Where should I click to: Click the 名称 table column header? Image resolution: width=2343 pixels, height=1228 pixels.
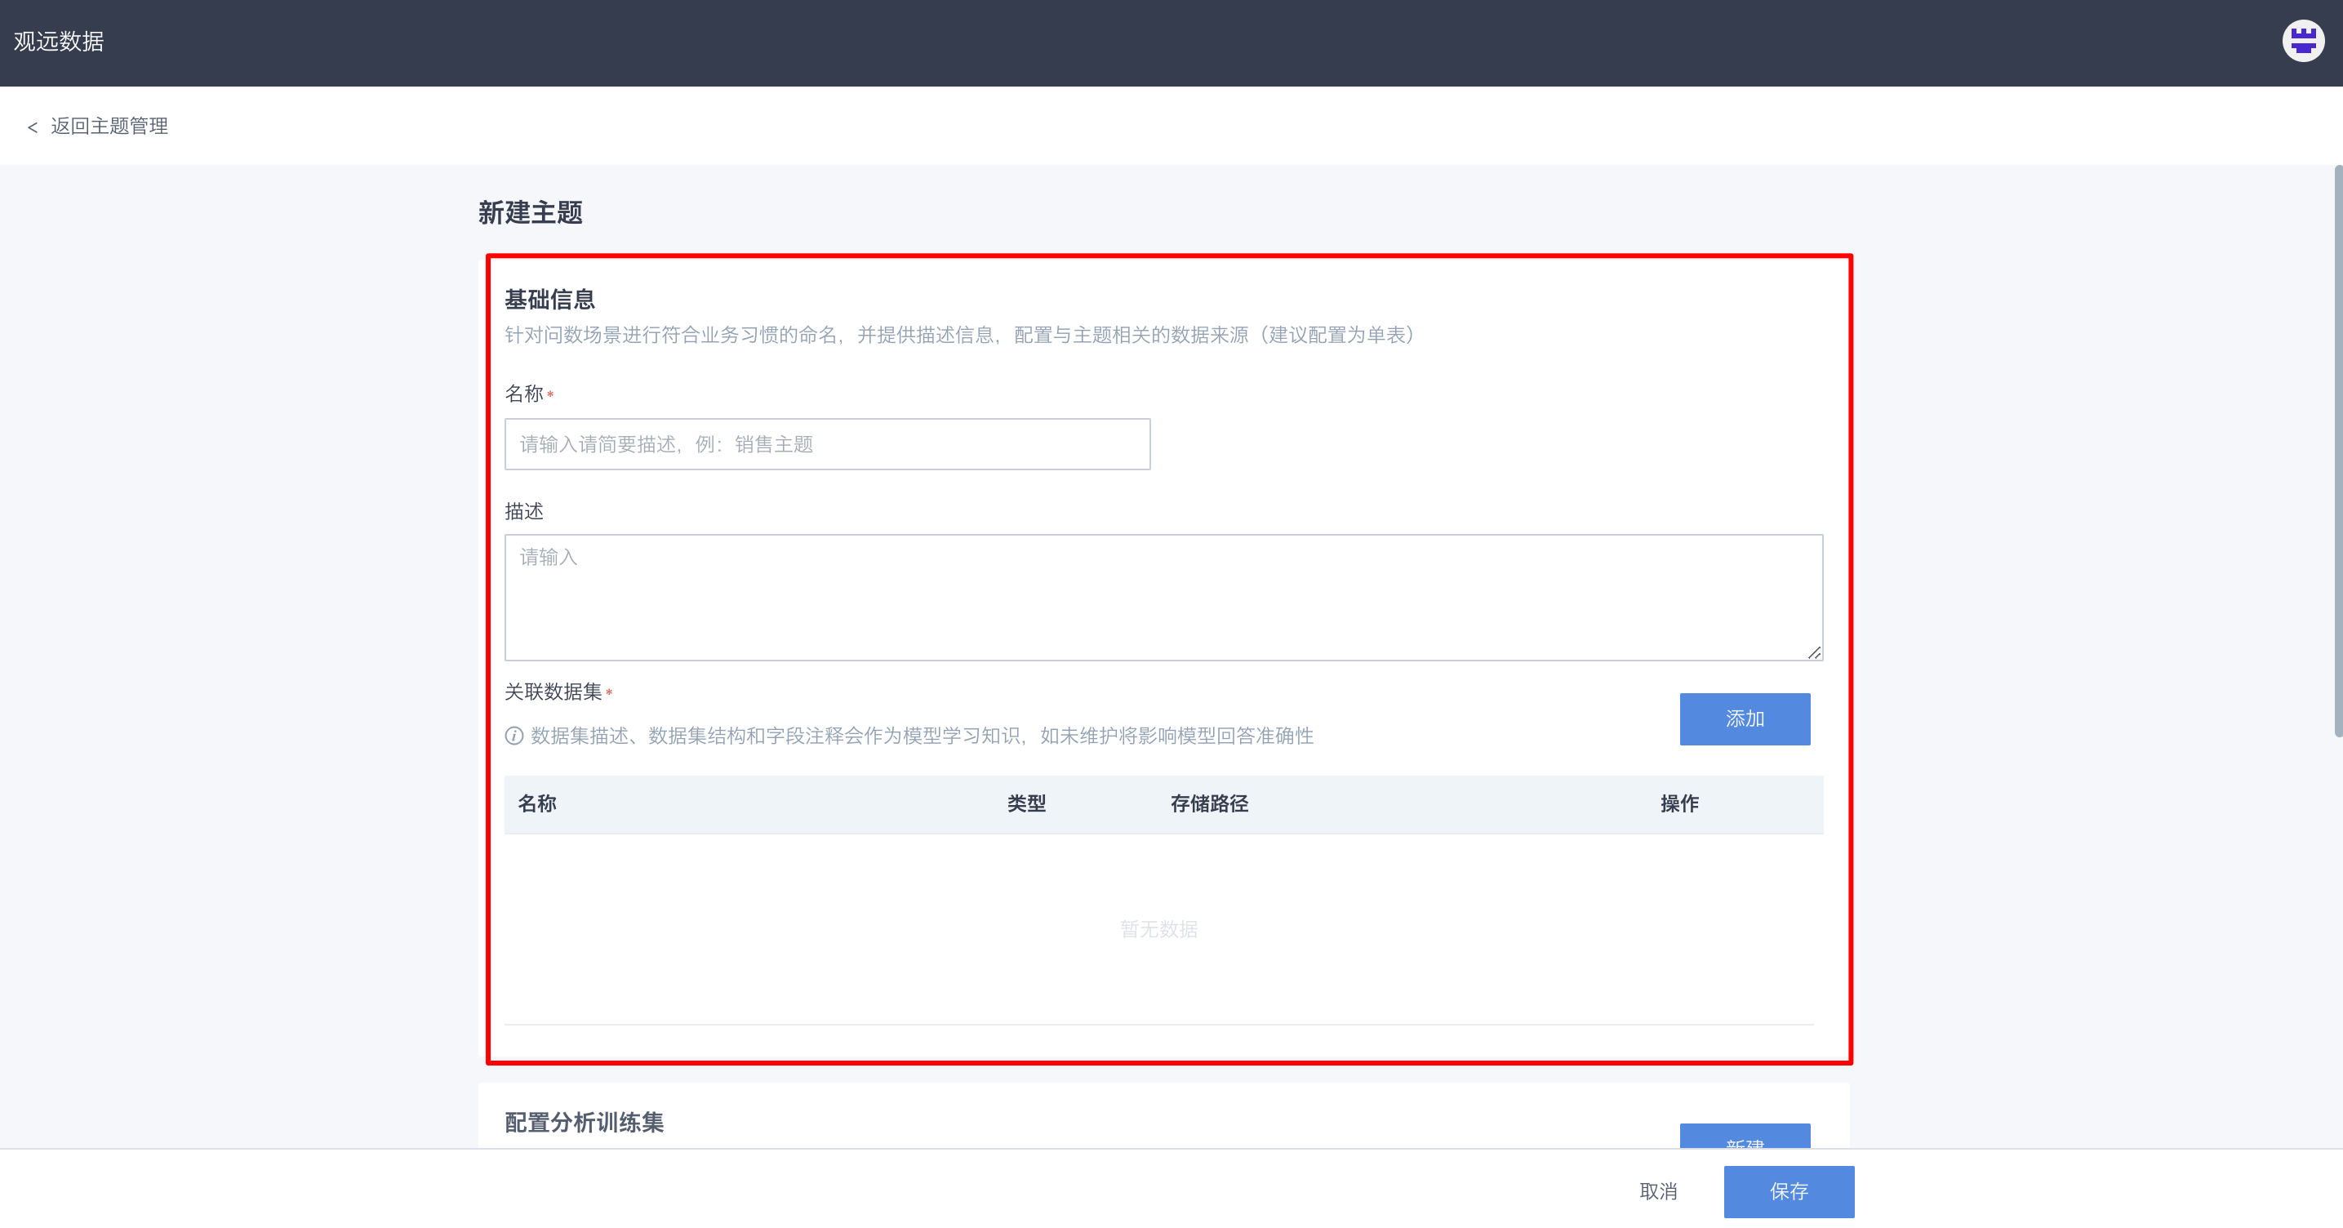(x=536, y=803)
